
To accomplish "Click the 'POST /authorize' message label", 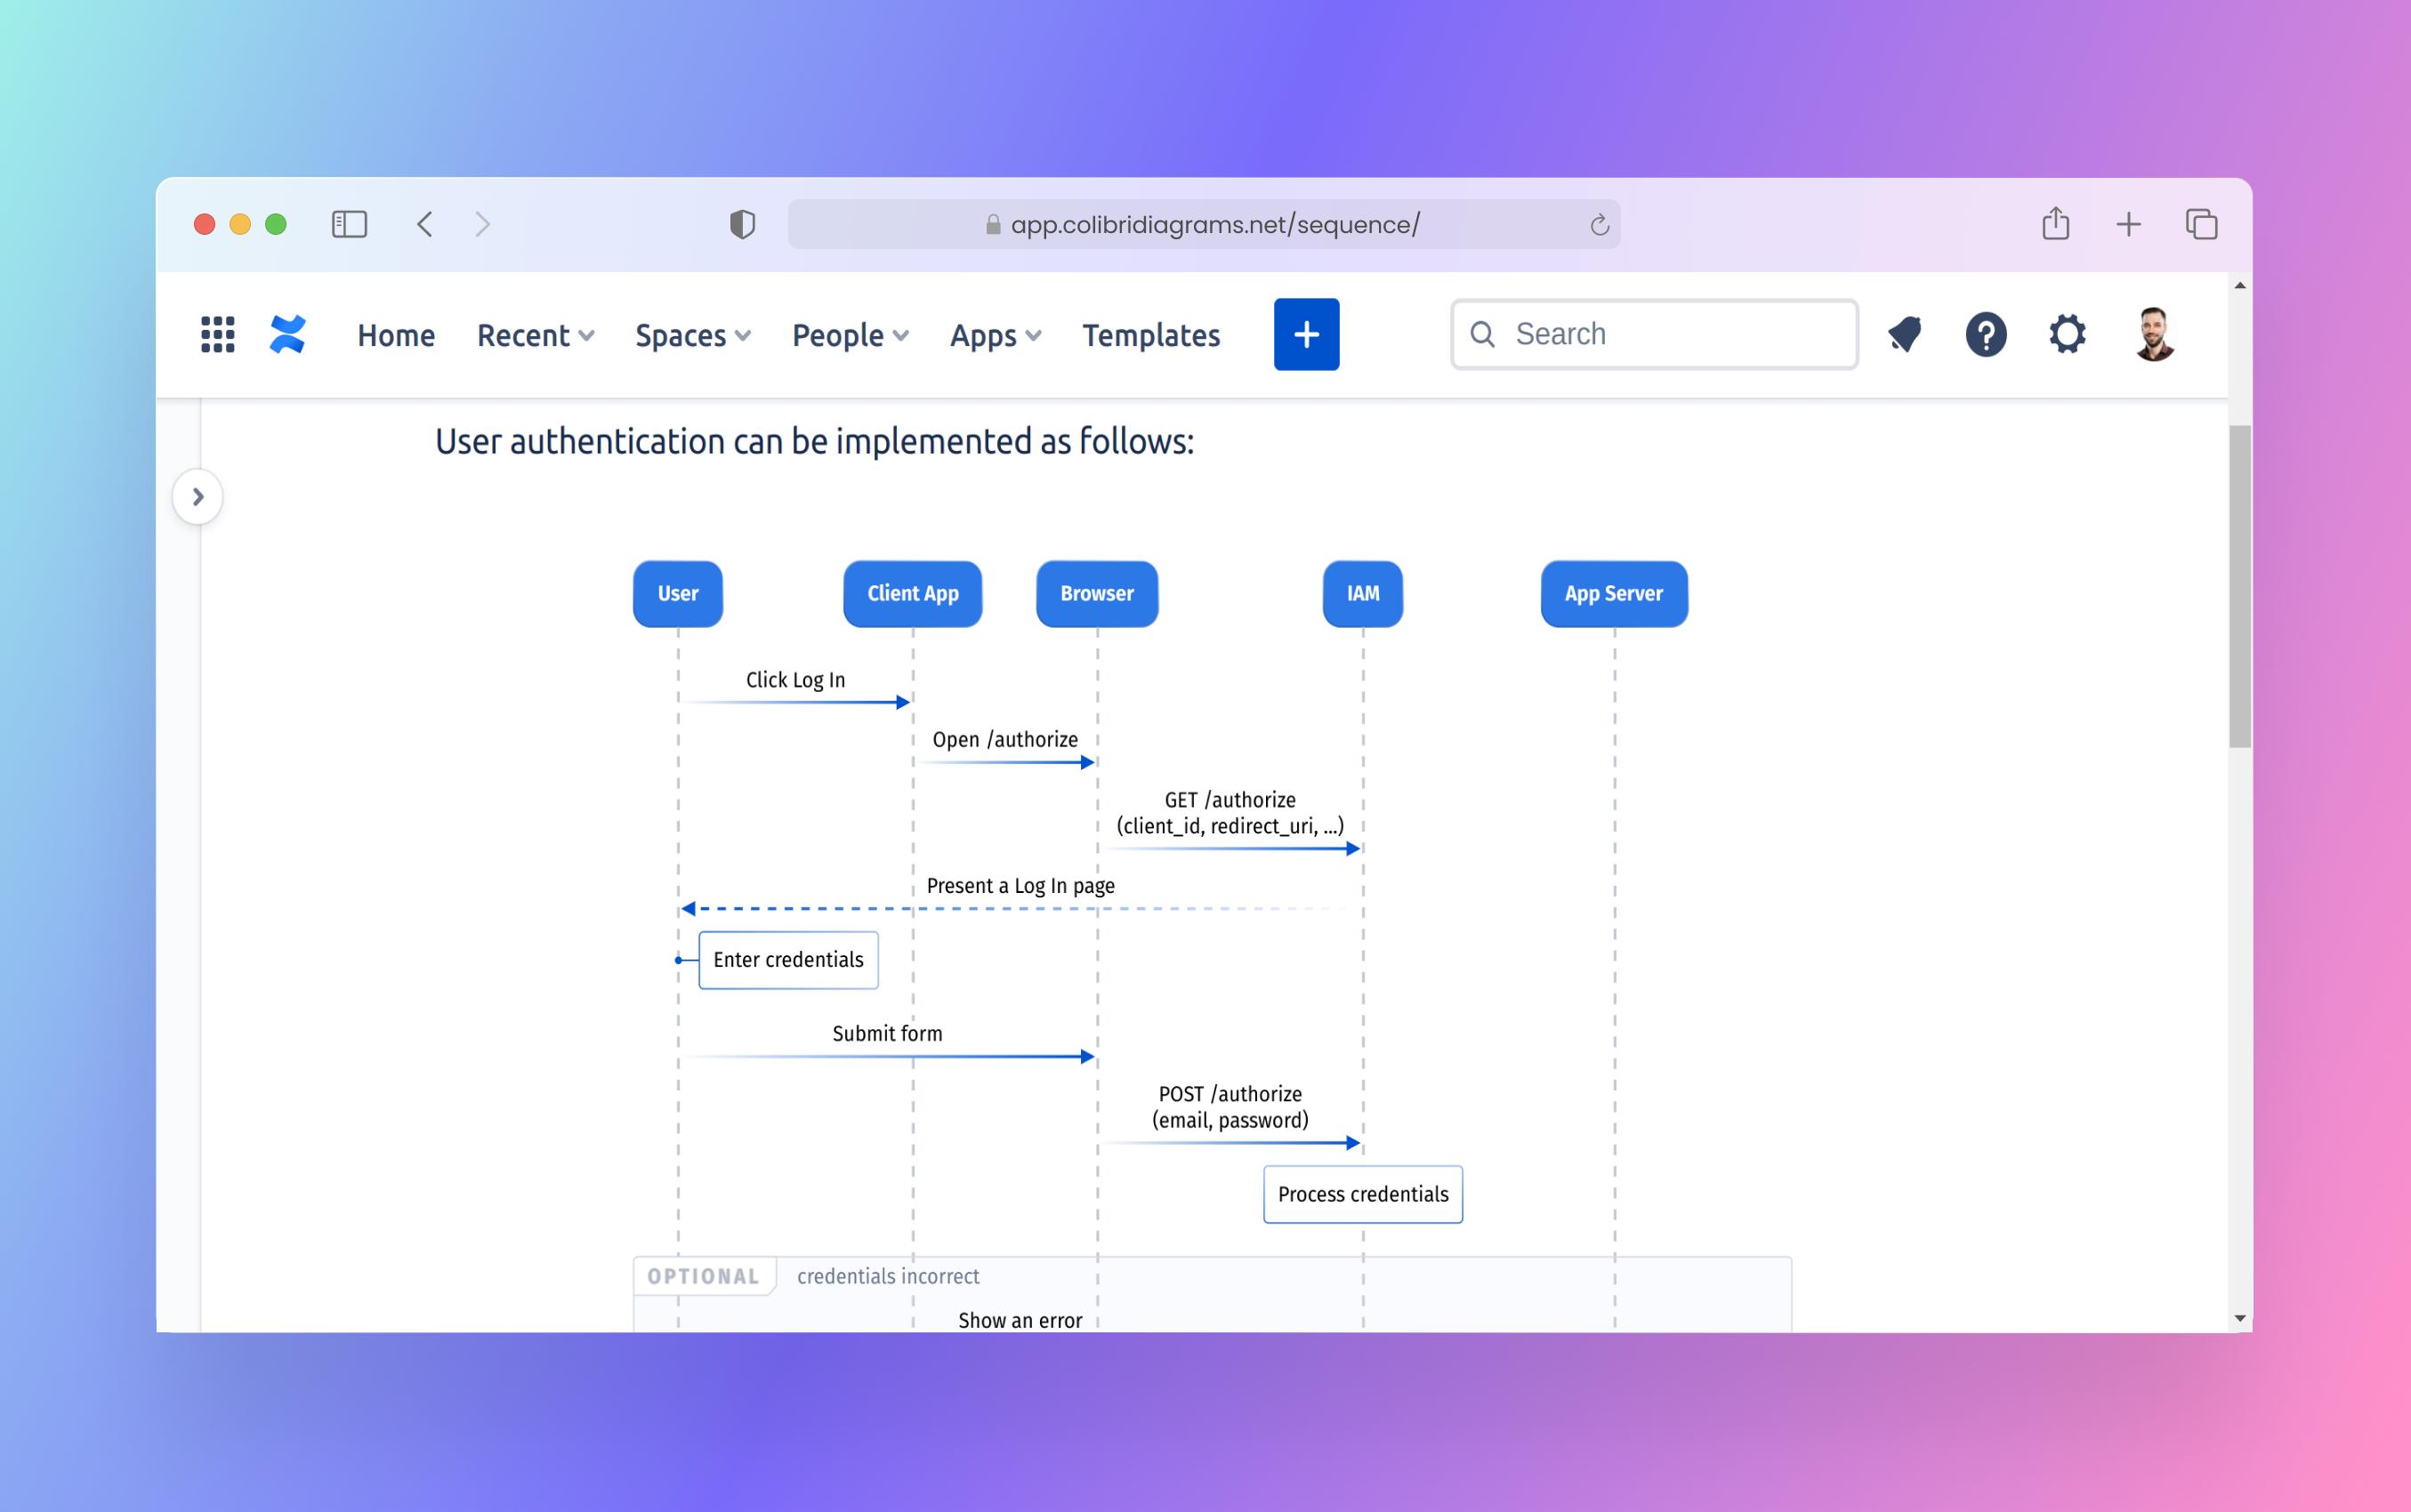I will point(1229,1107).
